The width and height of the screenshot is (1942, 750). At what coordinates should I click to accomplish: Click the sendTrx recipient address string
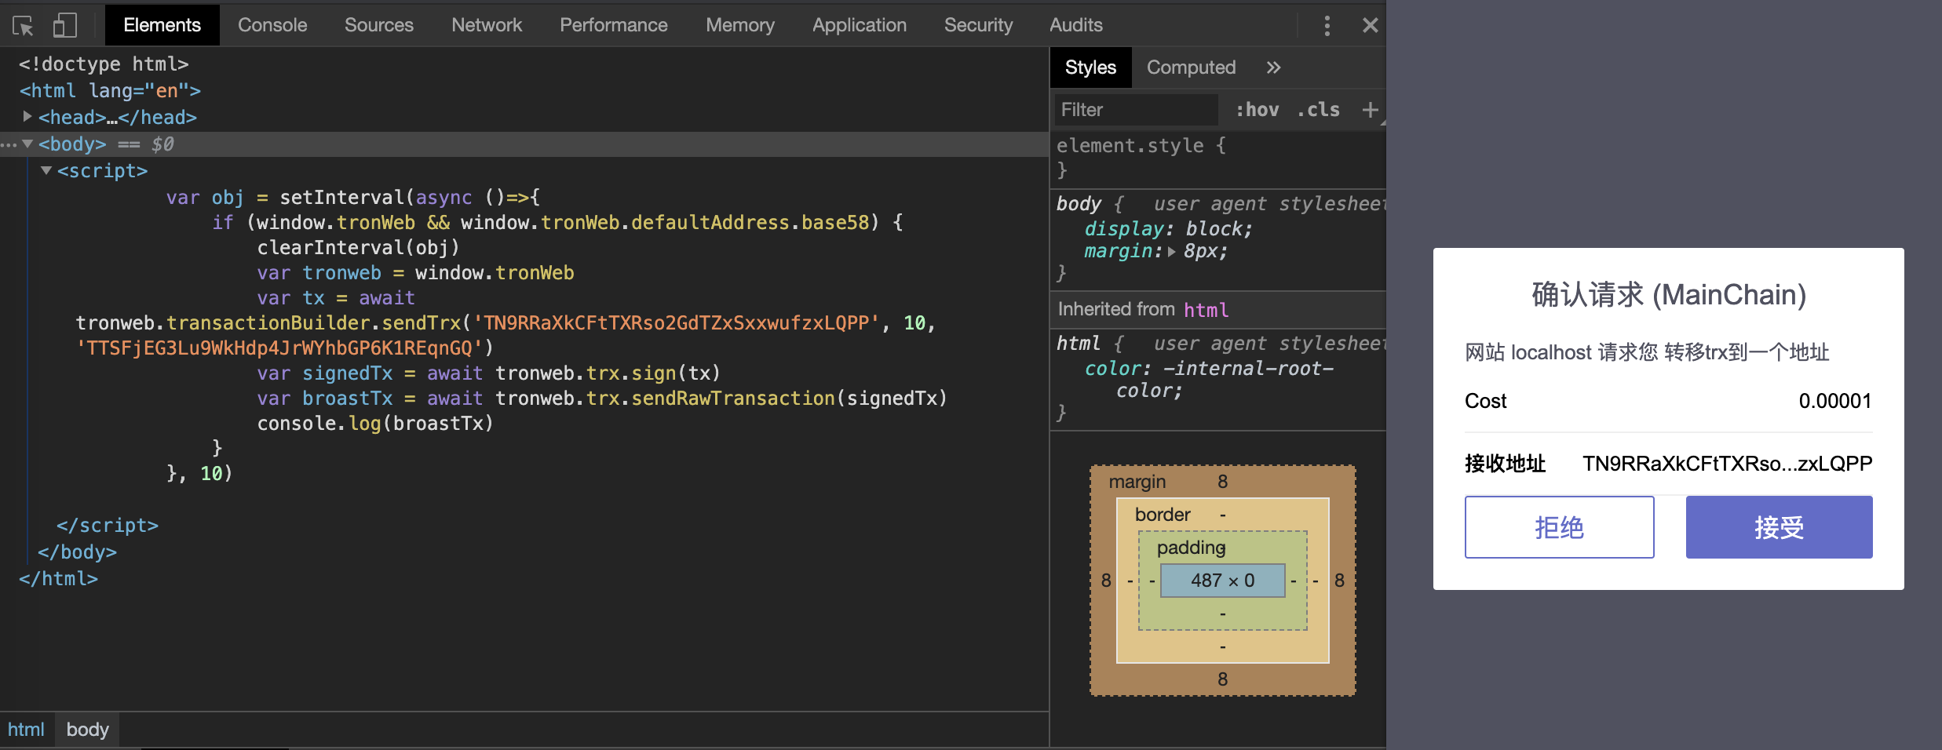tap(676, 323)
